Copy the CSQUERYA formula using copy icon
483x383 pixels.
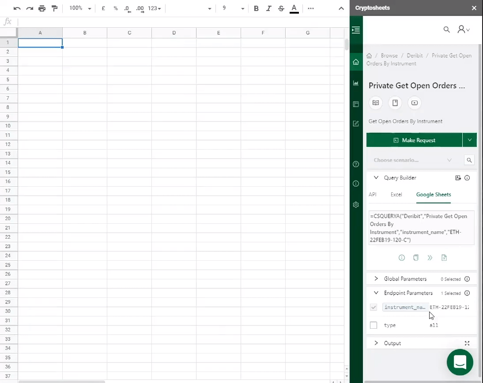pyautogui.click(x=415, y=258)
